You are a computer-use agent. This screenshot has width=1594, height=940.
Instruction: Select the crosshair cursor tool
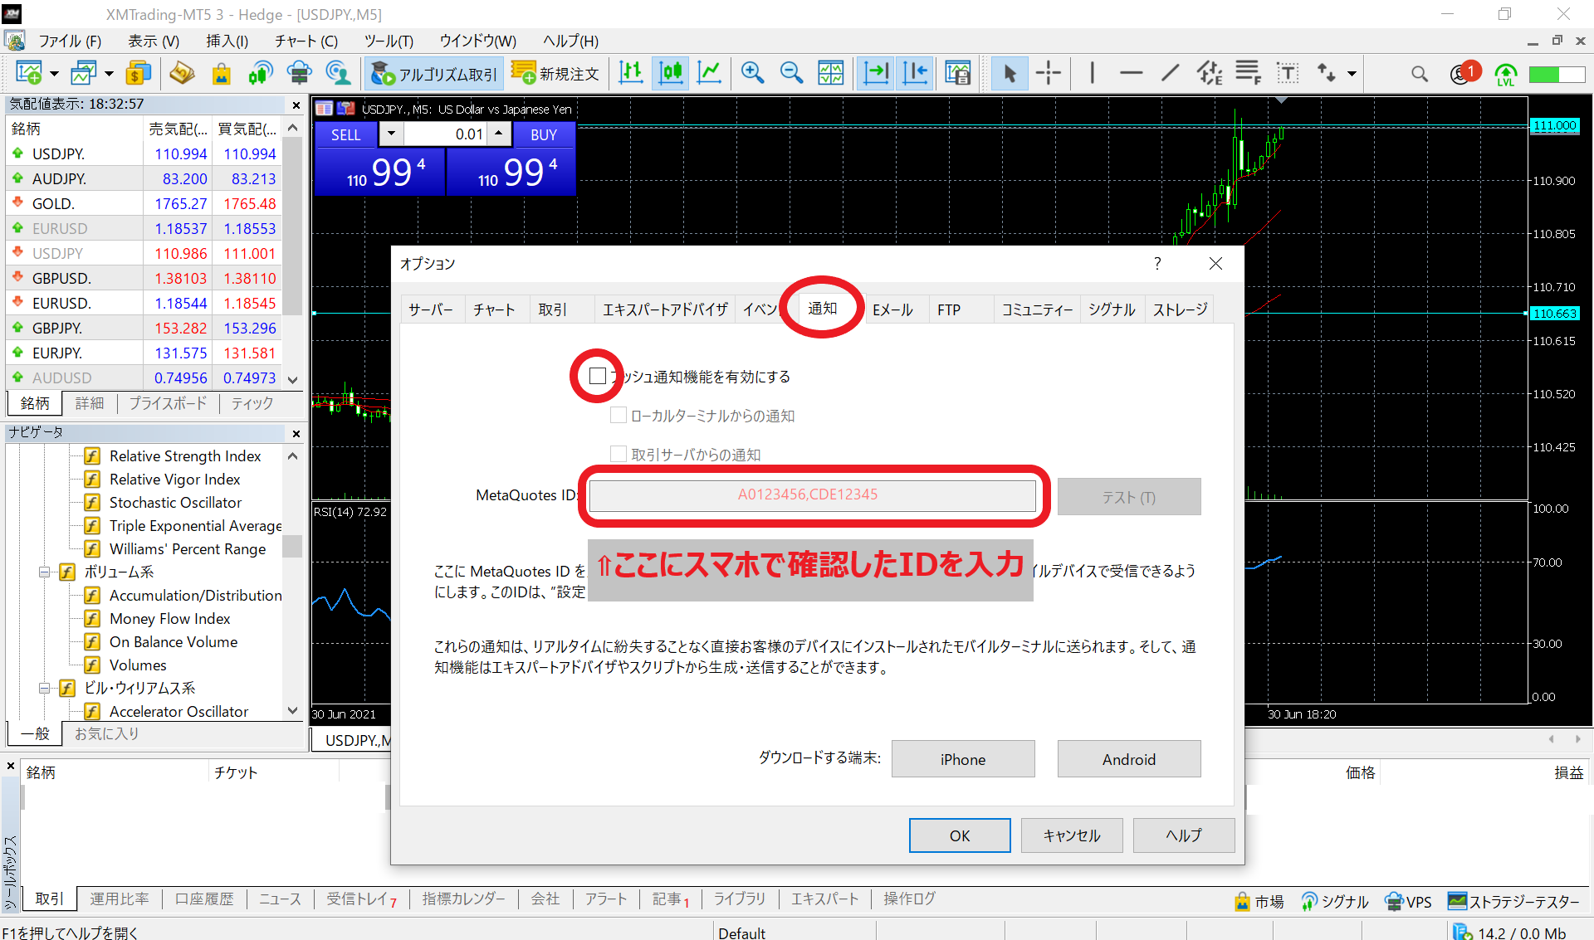pyautogui.click(x=1049, y=74)
